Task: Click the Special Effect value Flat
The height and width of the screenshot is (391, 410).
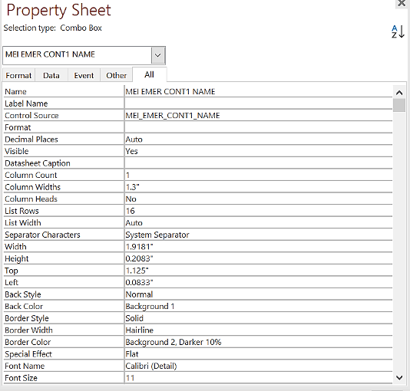Action: pyautogui.click(x=258, y=354)
